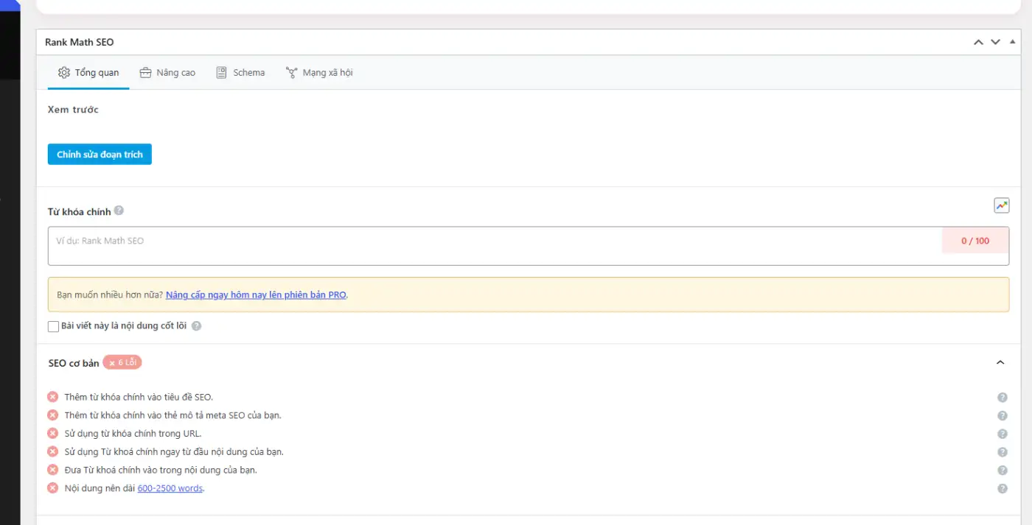Image resolution: width=1032 pixels, height=525 pixels.
Task: Click error icon for Nội dung nên dài row
Action: coord(53,487)
